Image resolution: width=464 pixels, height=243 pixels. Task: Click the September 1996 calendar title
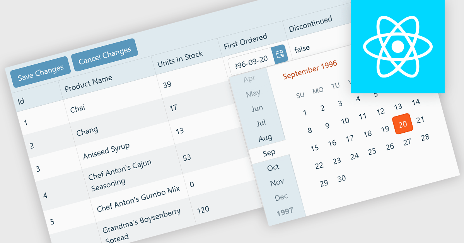[x=310, y=69]
